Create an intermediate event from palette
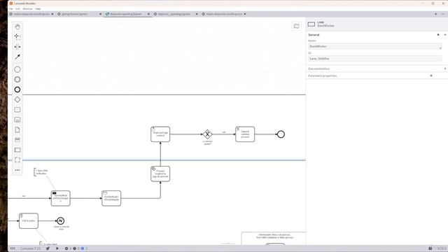The height and width of the screenshot is (252, 448). [17, 79]
